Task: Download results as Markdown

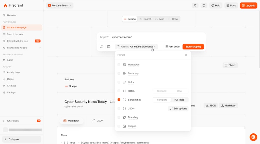Action: click(229, 106)
